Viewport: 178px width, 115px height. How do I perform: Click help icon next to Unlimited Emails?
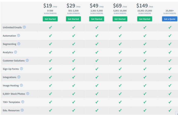pos(24,27)
